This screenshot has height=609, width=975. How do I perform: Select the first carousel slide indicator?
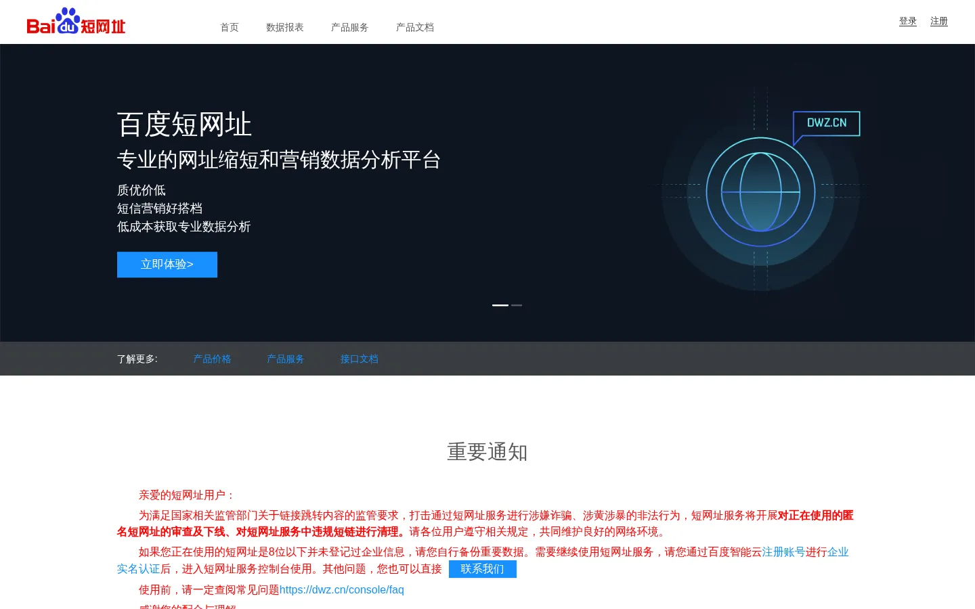pos(500,305)
